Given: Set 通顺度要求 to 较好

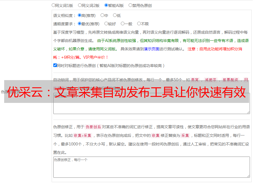Looking at the screenshot, I should point(106,24).
